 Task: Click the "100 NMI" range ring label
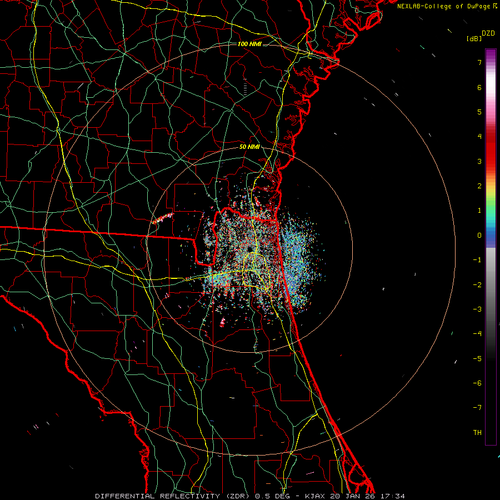[249, 44]
